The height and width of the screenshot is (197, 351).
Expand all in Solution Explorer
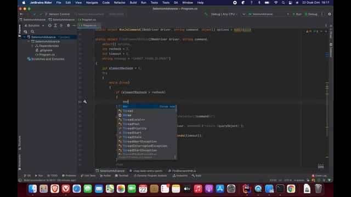click(55, 26)
